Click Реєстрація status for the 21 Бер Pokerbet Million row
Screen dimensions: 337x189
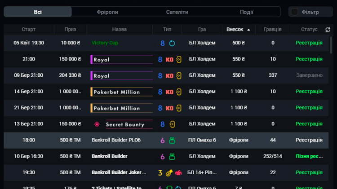tap(309, 108)
